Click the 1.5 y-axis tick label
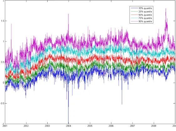 [x=3, y=21]
